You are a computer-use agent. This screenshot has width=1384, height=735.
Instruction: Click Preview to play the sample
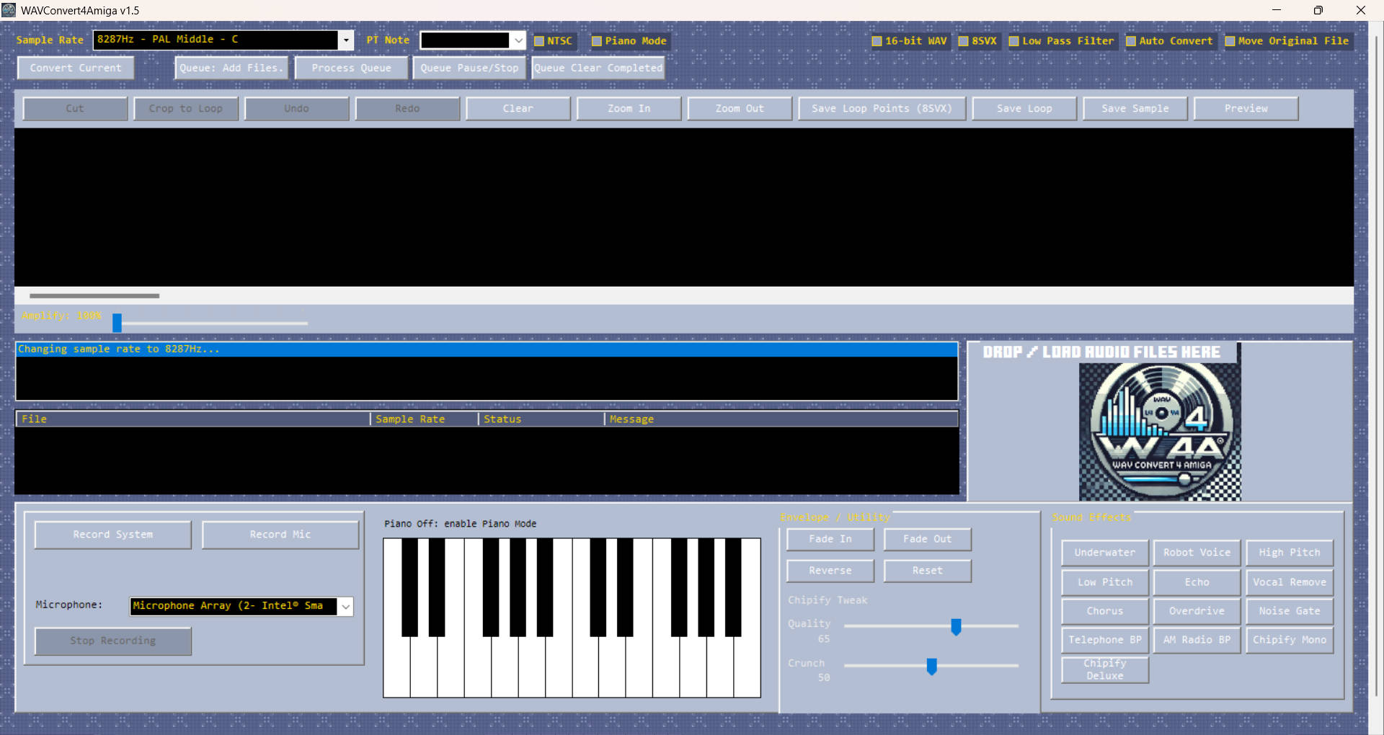1246,109
